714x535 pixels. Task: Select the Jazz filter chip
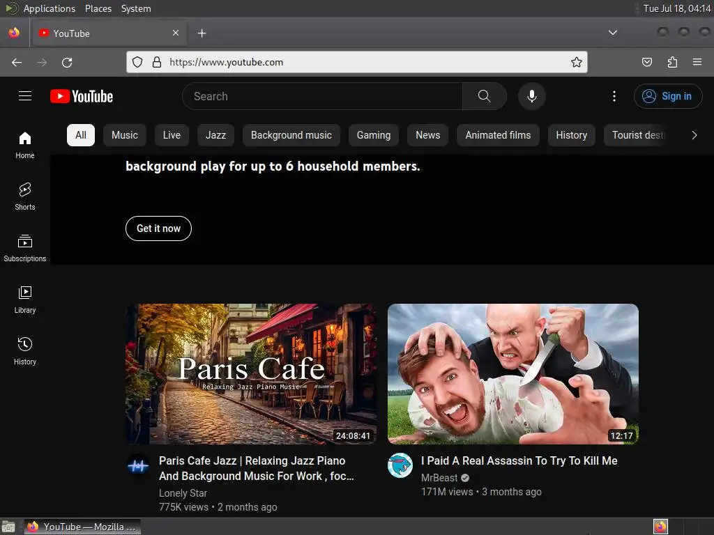(x=216, y=135)
